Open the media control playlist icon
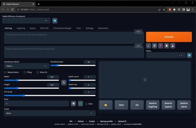 179,9
